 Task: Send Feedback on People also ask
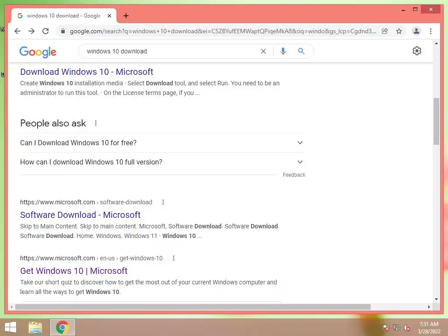tap(294, 175)
